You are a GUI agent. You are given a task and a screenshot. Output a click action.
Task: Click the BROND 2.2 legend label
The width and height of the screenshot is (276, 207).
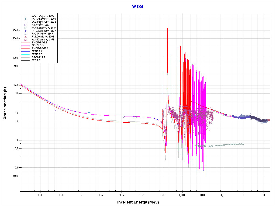click(x=38, y=57)
